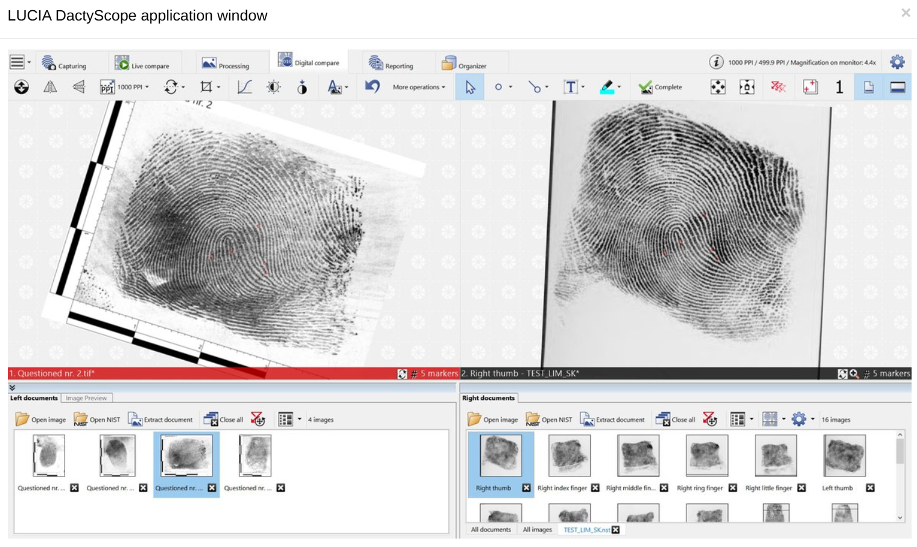Open the settings gear at top right
The height and width of the screenshot is (547, 917).
(x=897, y=62)
